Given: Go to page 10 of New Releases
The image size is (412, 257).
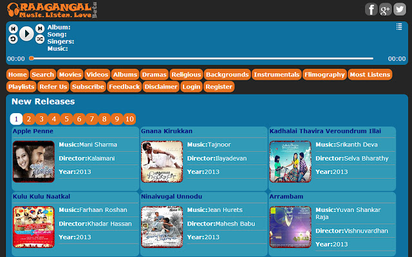Looking at the screenshot, I should point(130,119).
